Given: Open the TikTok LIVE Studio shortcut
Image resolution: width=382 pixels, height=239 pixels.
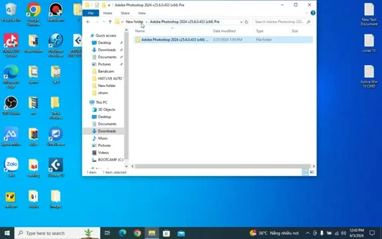Looking at the screenshot, I should click(11, 45).
